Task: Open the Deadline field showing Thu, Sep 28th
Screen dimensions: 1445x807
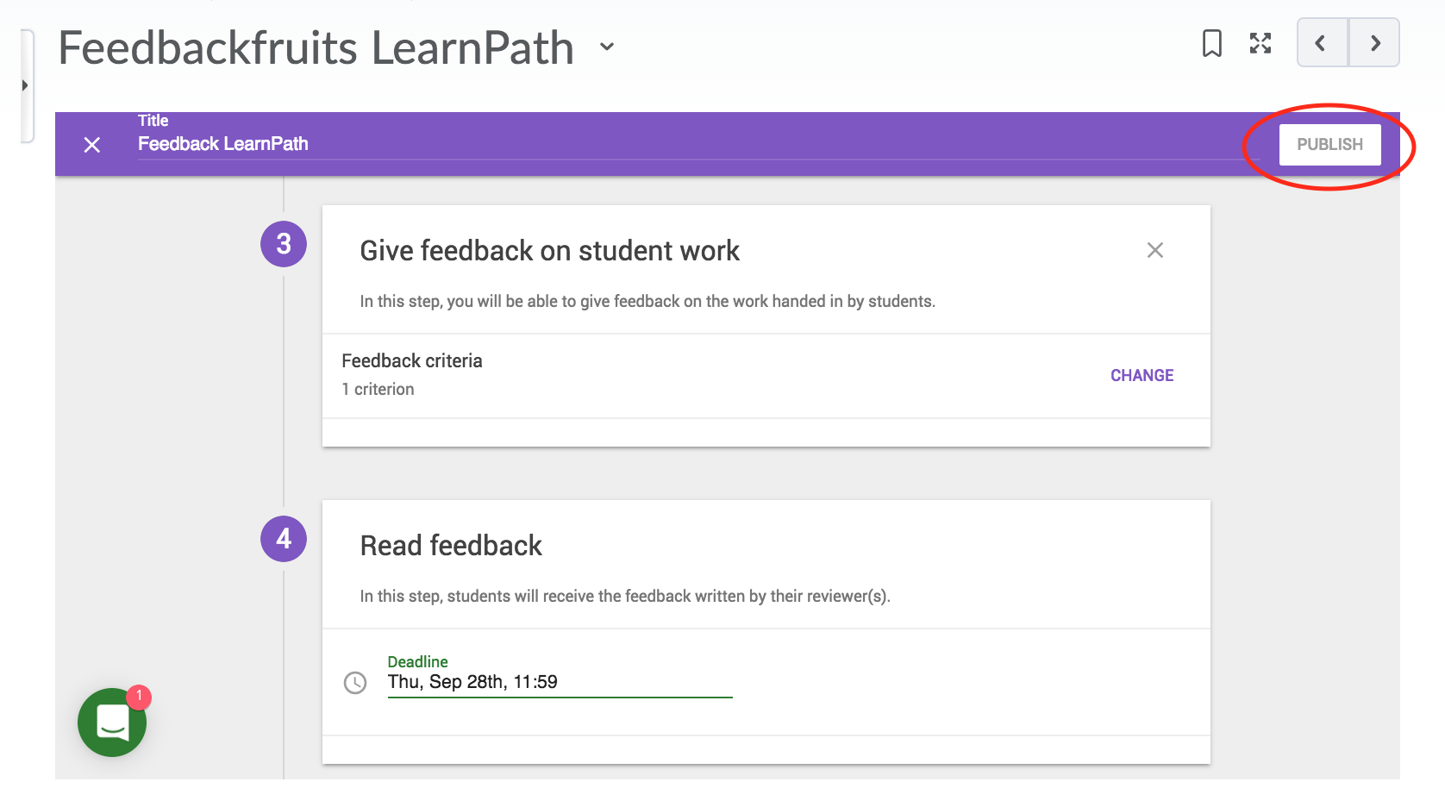Action: 559,682
